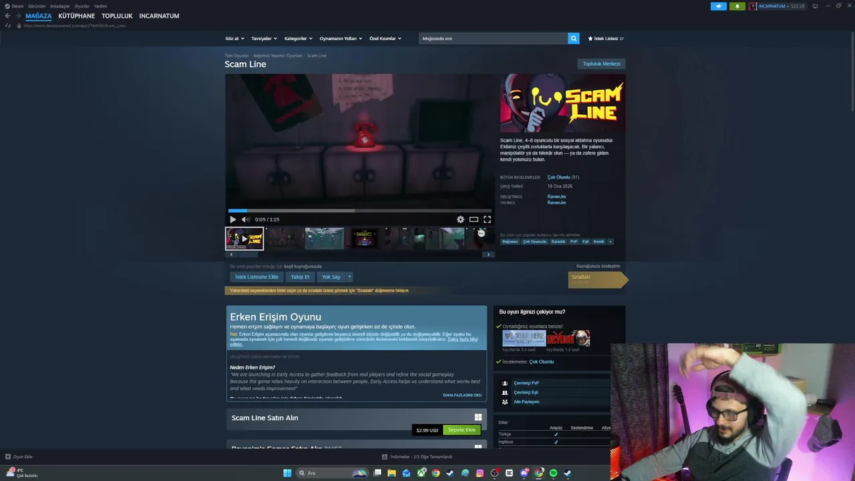Switch to the MAĞAZA tab
855x481 pixels.
click(39, 16)
